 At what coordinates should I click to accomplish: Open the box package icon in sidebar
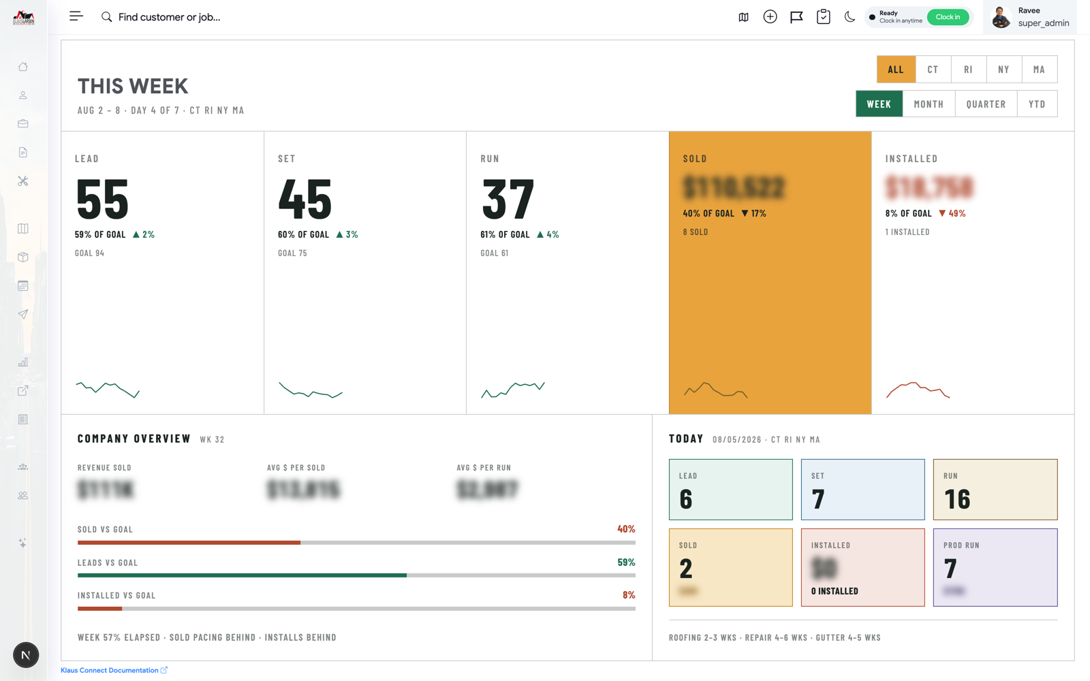click(x=23, y=257)
